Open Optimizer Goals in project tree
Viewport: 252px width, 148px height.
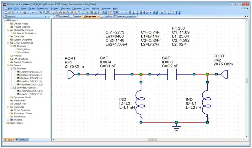click(22, 97)
